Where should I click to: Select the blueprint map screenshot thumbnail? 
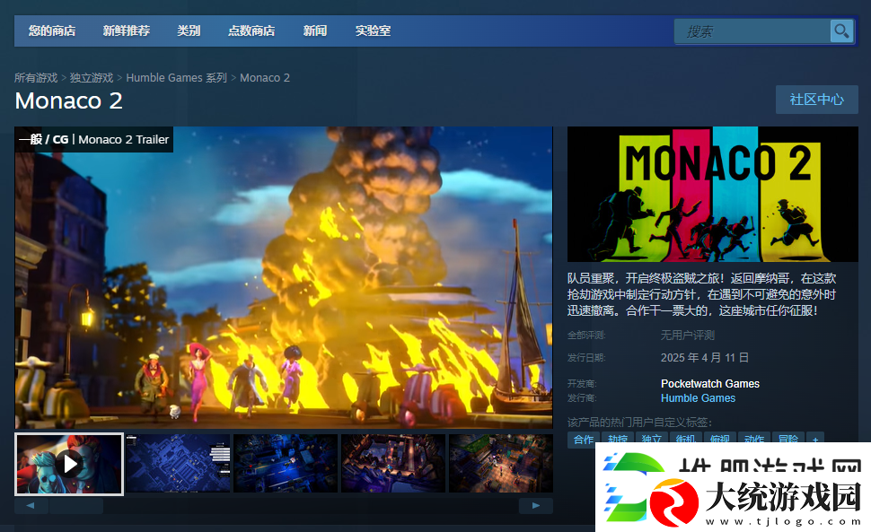coord(178,463)
